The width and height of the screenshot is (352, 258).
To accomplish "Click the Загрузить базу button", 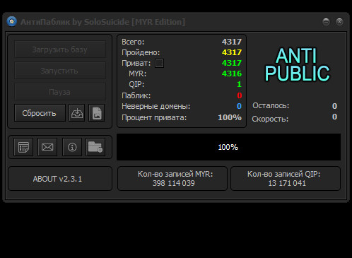I will [x=60, y=49].
